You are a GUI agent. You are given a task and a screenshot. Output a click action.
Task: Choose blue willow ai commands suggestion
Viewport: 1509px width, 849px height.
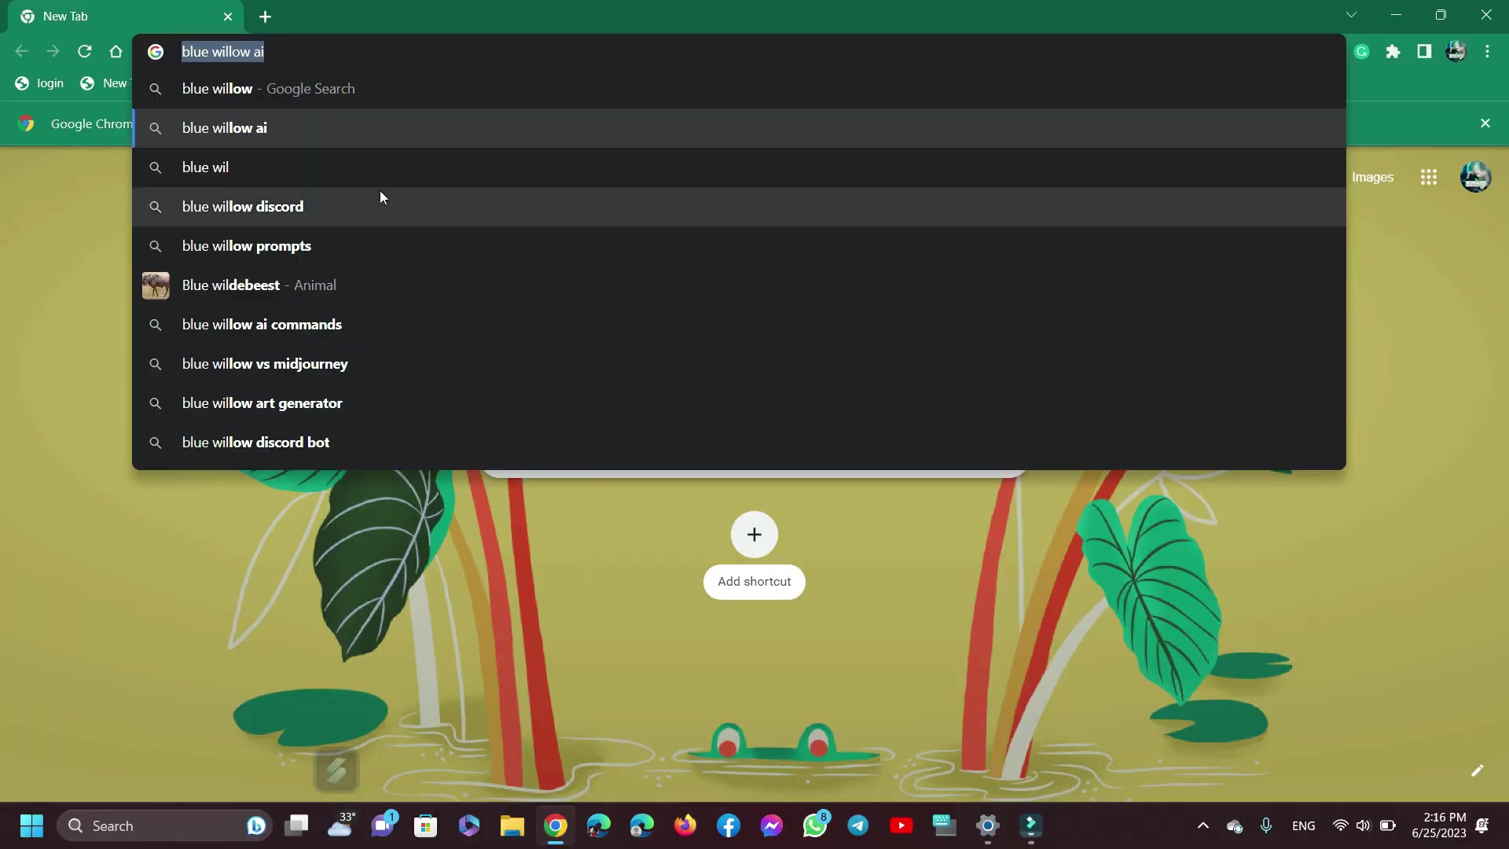point(739,325)
